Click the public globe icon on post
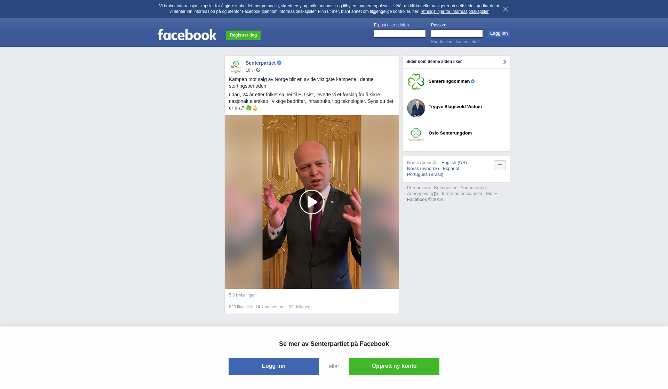Viewport: 668px width, 389px height. click(x=258, y=70)
